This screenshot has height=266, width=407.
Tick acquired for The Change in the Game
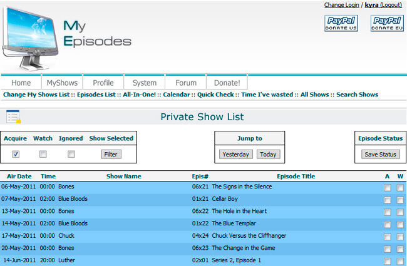387,249
